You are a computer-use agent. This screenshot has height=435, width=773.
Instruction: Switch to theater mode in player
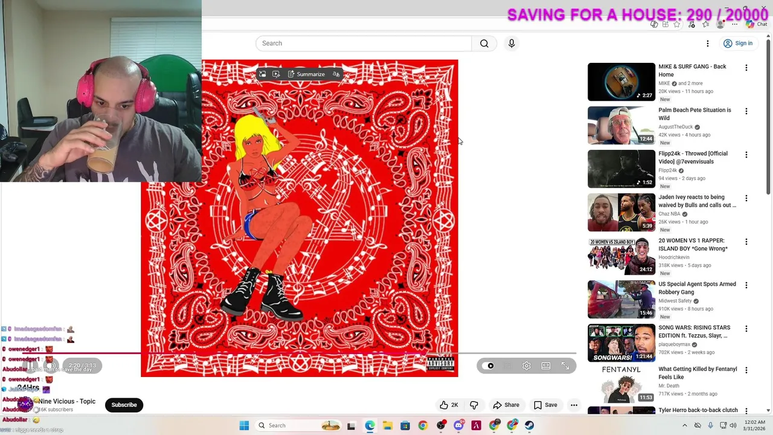coord(546,366)
